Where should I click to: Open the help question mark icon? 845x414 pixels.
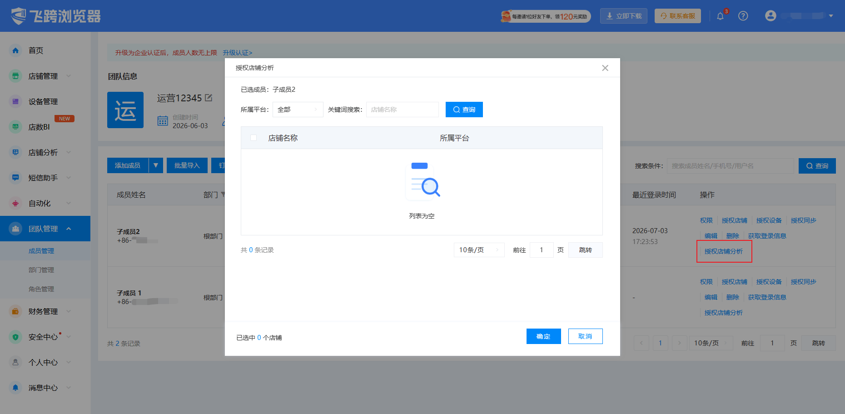[743, 16]
